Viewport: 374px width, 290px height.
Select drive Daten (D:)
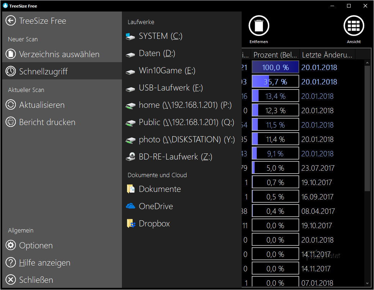[182, 54]
